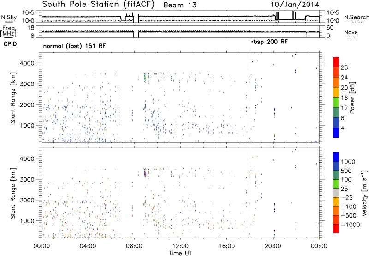The image size is (369, 256).
Task: Click the '04:00' time tick label
Action: coord(88,246)
